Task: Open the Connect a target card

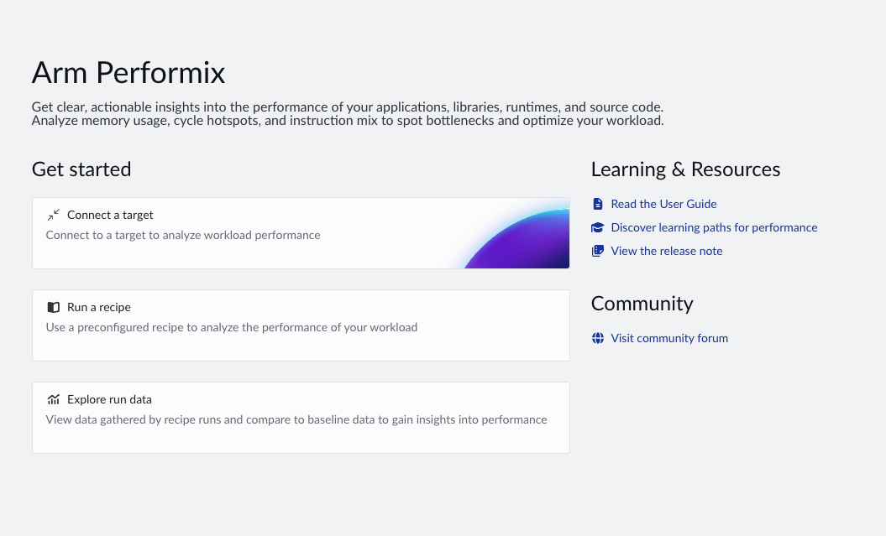Action: click(301, 233)
